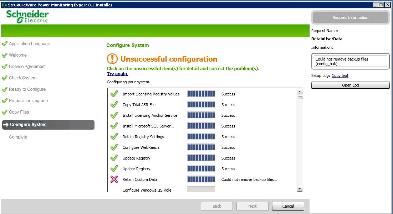Click the task list scrollbar thumb
The width and height of the screenshot is (393, 214).
pos(300,98)
